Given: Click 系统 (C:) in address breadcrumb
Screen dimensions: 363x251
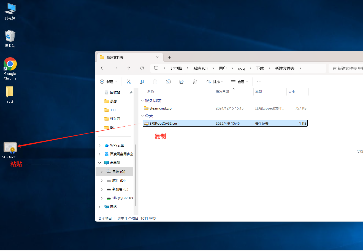Looking at the screenshot, I should (x=201, y=68).
